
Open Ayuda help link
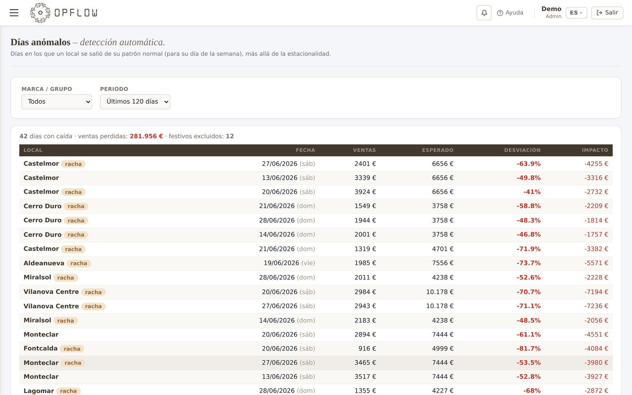click(x=510, y=13)
